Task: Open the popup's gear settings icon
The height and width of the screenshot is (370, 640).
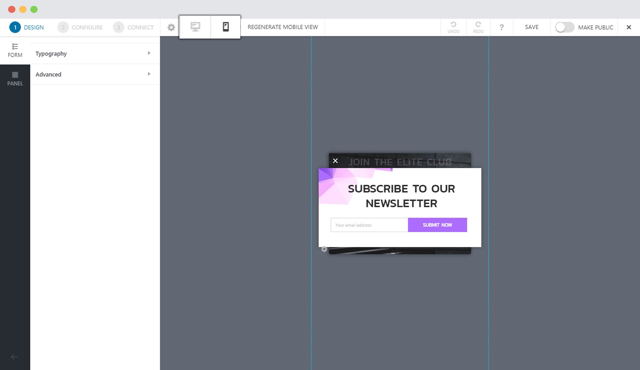Action: (x=324, y=249)
